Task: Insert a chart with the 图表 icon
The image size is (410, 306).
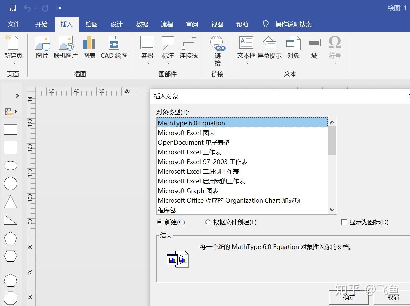Action: (x=89, y=47)
